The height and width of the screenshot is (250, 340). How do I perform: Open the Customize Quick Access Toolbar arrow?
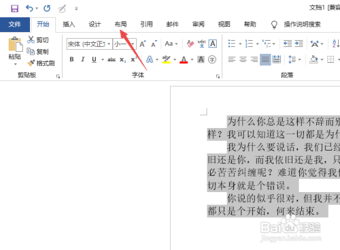pos(76,9)
